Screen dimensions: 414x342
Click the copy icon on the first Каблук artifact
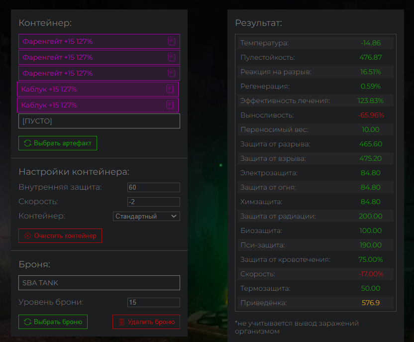170,89
